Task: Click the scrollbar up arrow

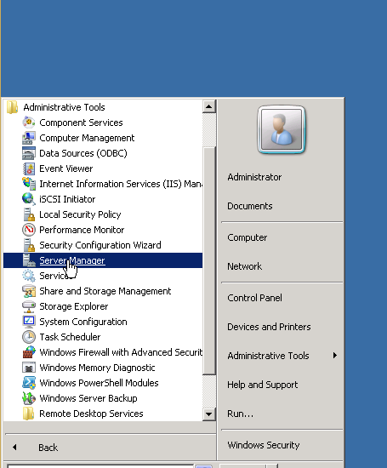Action: pos(209,106)
